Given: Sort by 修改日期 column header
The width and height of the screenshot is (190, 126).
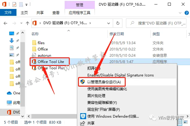Looking at the screenshot, I should pos(117,34).
